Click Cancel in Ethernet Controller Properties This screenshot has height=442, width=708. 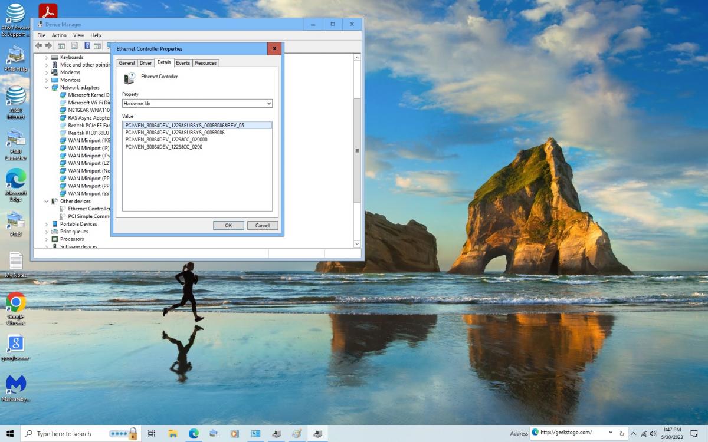[x=263, y=226]
